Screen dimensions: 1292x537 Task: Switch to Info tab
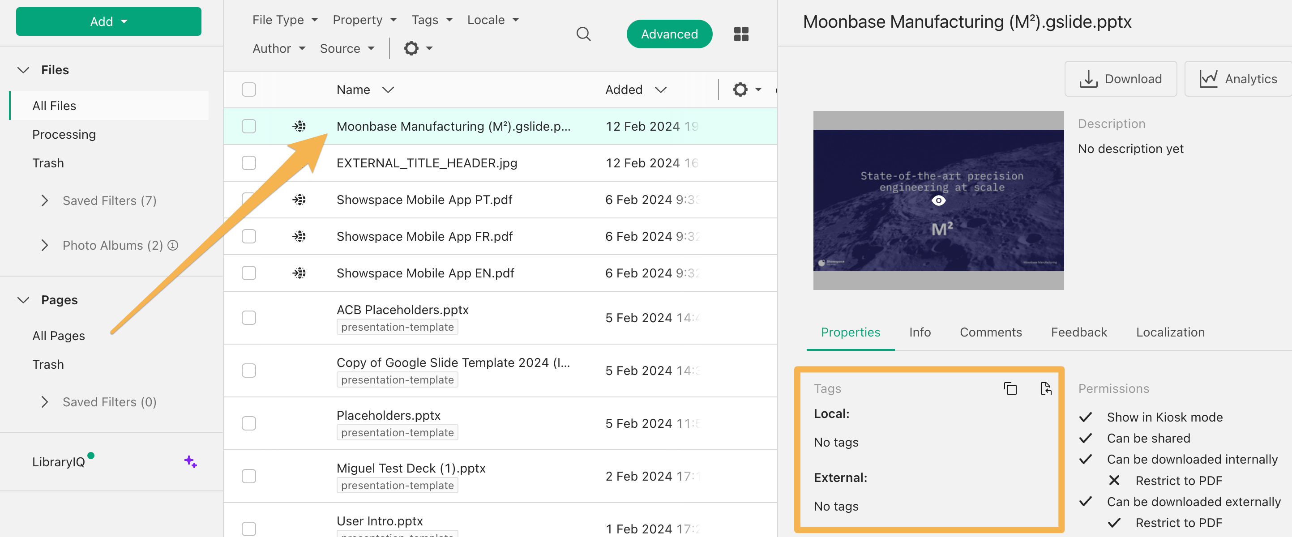[x=920, y=332]
